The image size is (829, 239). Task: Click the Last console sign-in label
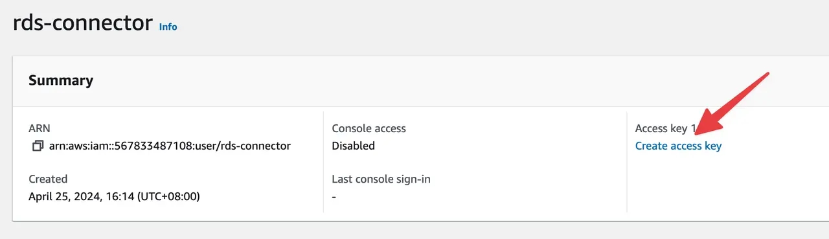[x=381, y=179]
